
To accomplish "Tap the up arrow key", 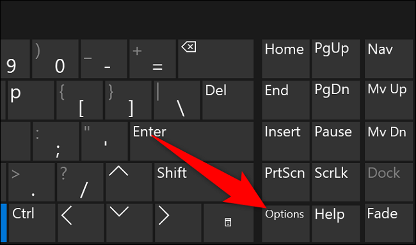I will point(129,182).
